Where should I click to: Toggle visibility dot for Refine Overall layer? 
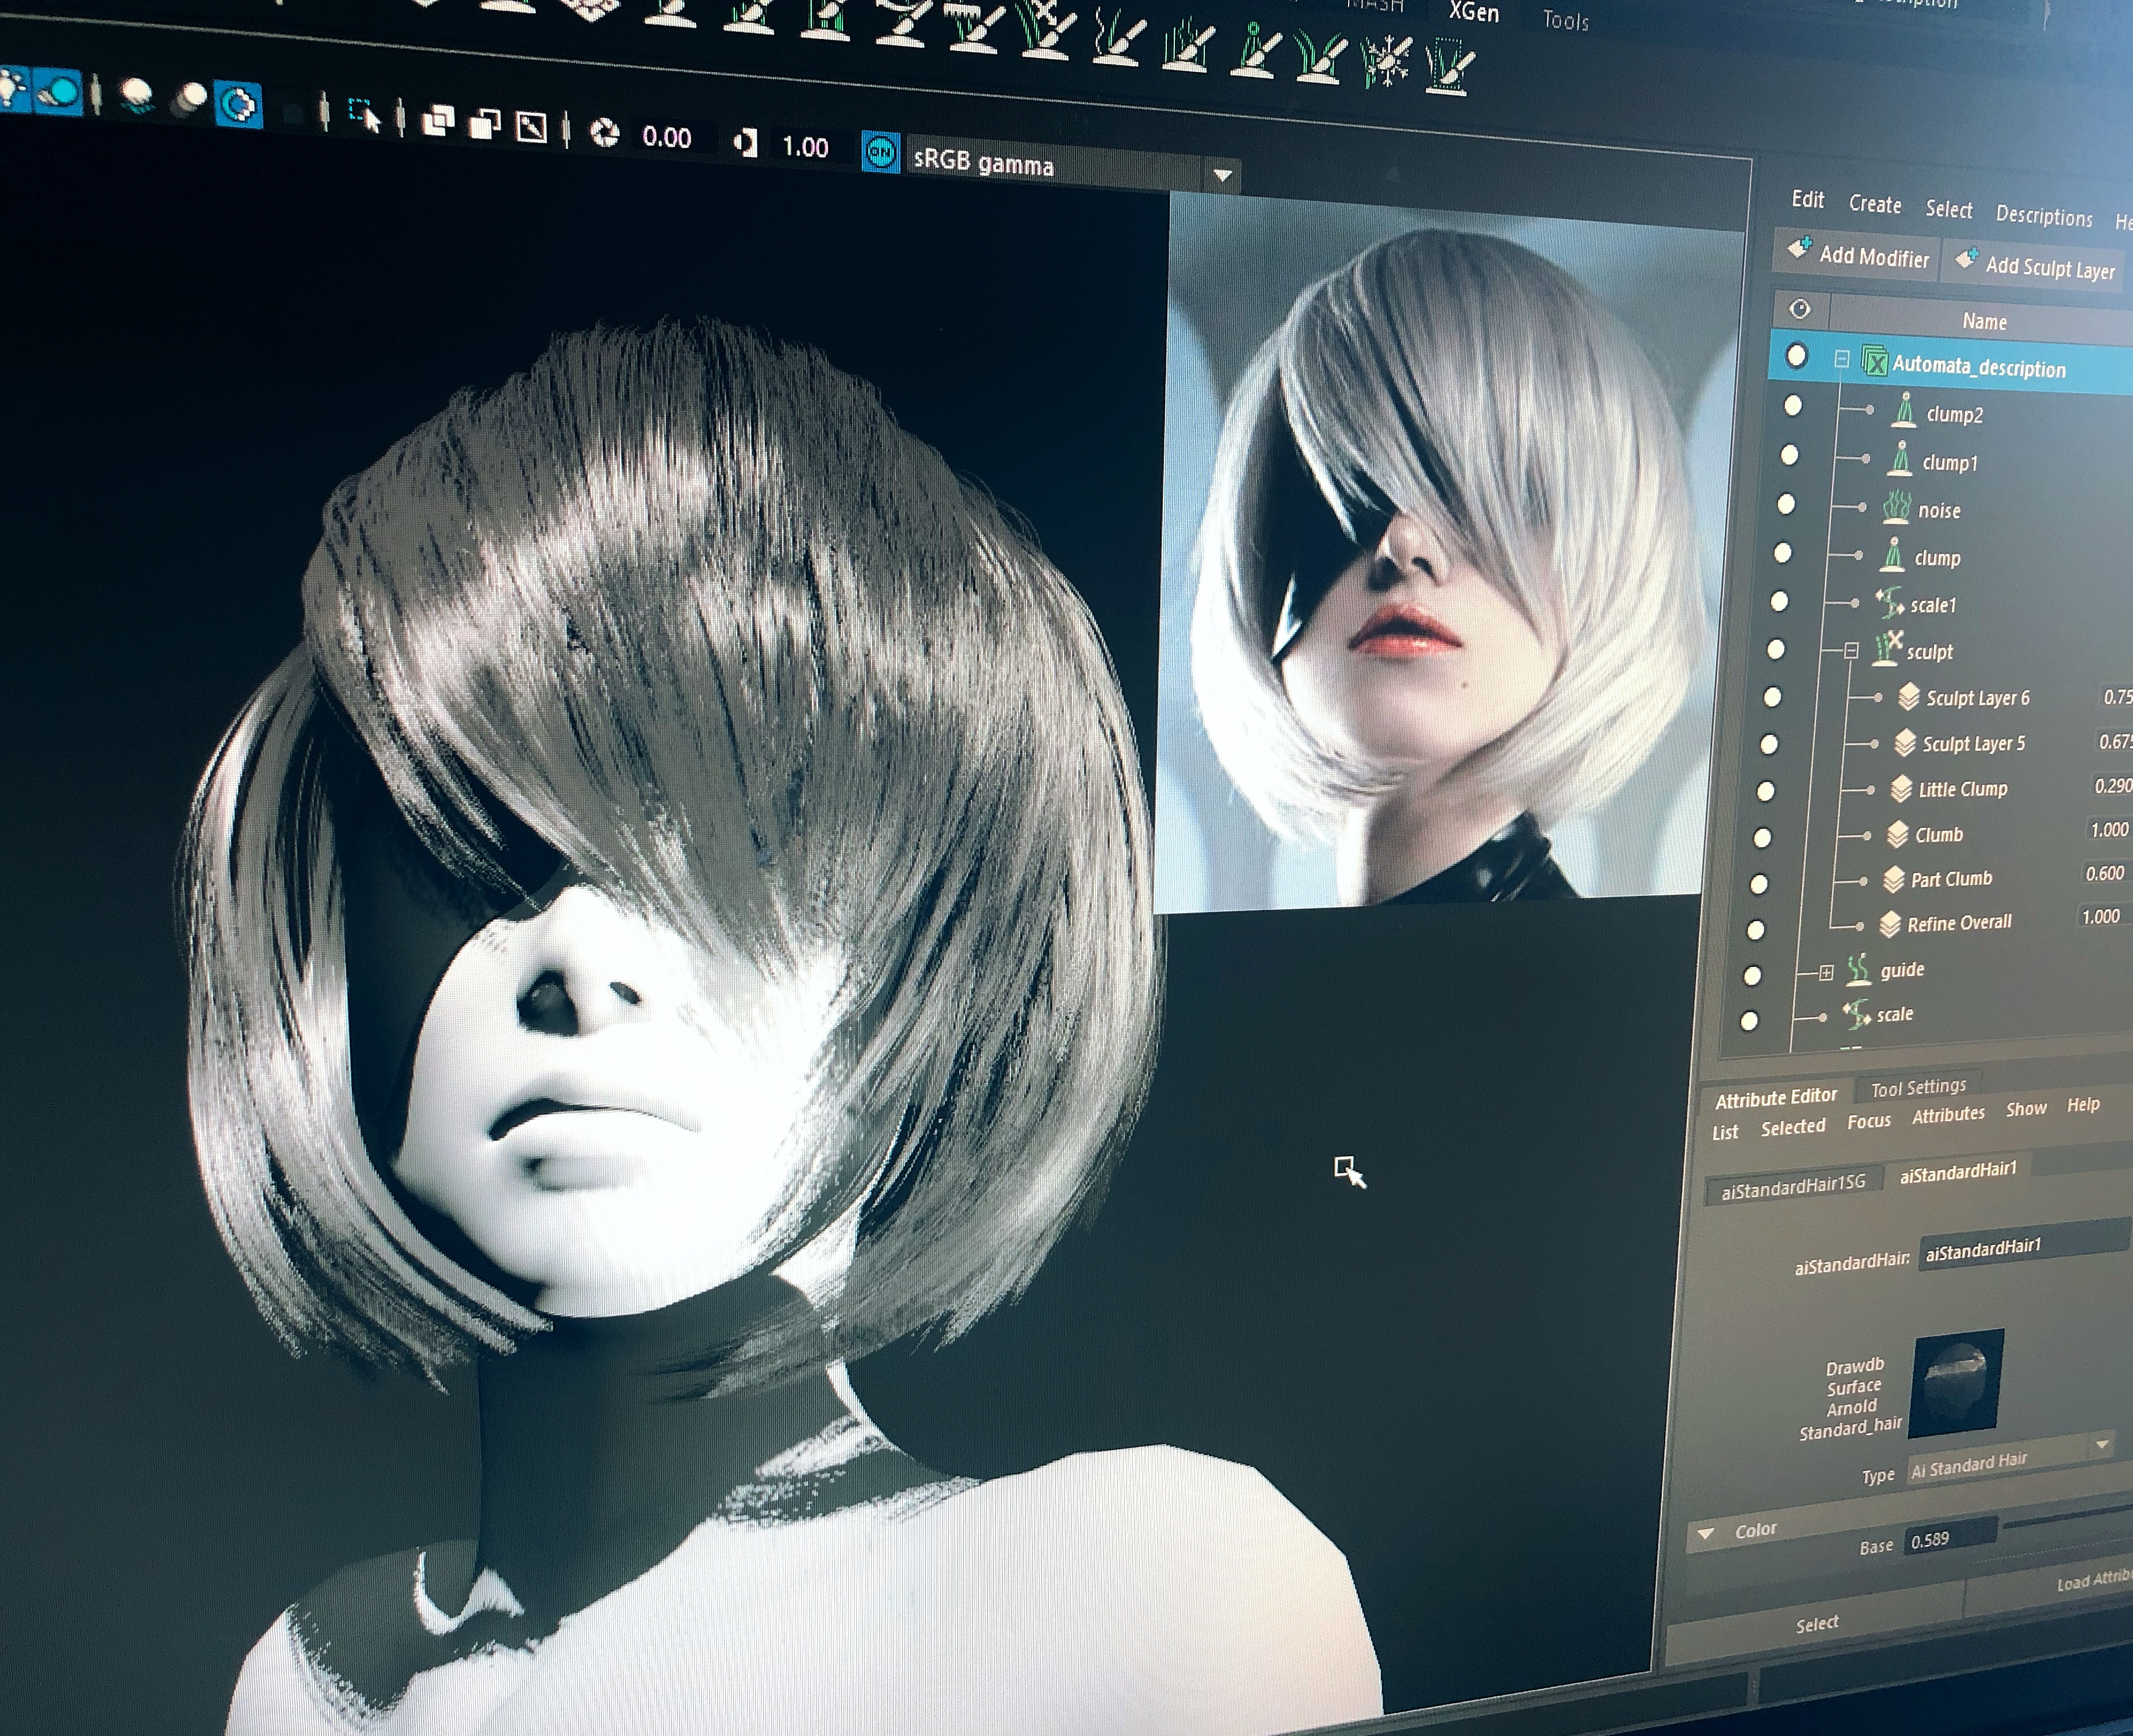1755,929
